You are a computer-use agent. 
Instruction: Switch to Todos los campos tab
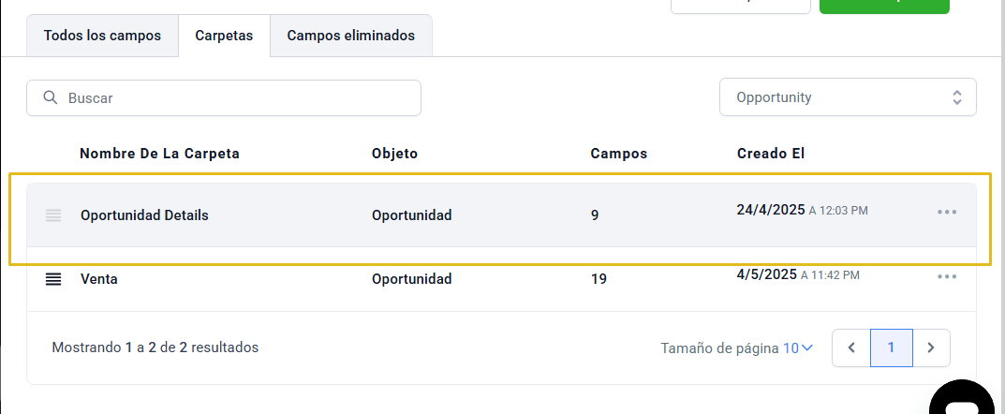[102, 36]
